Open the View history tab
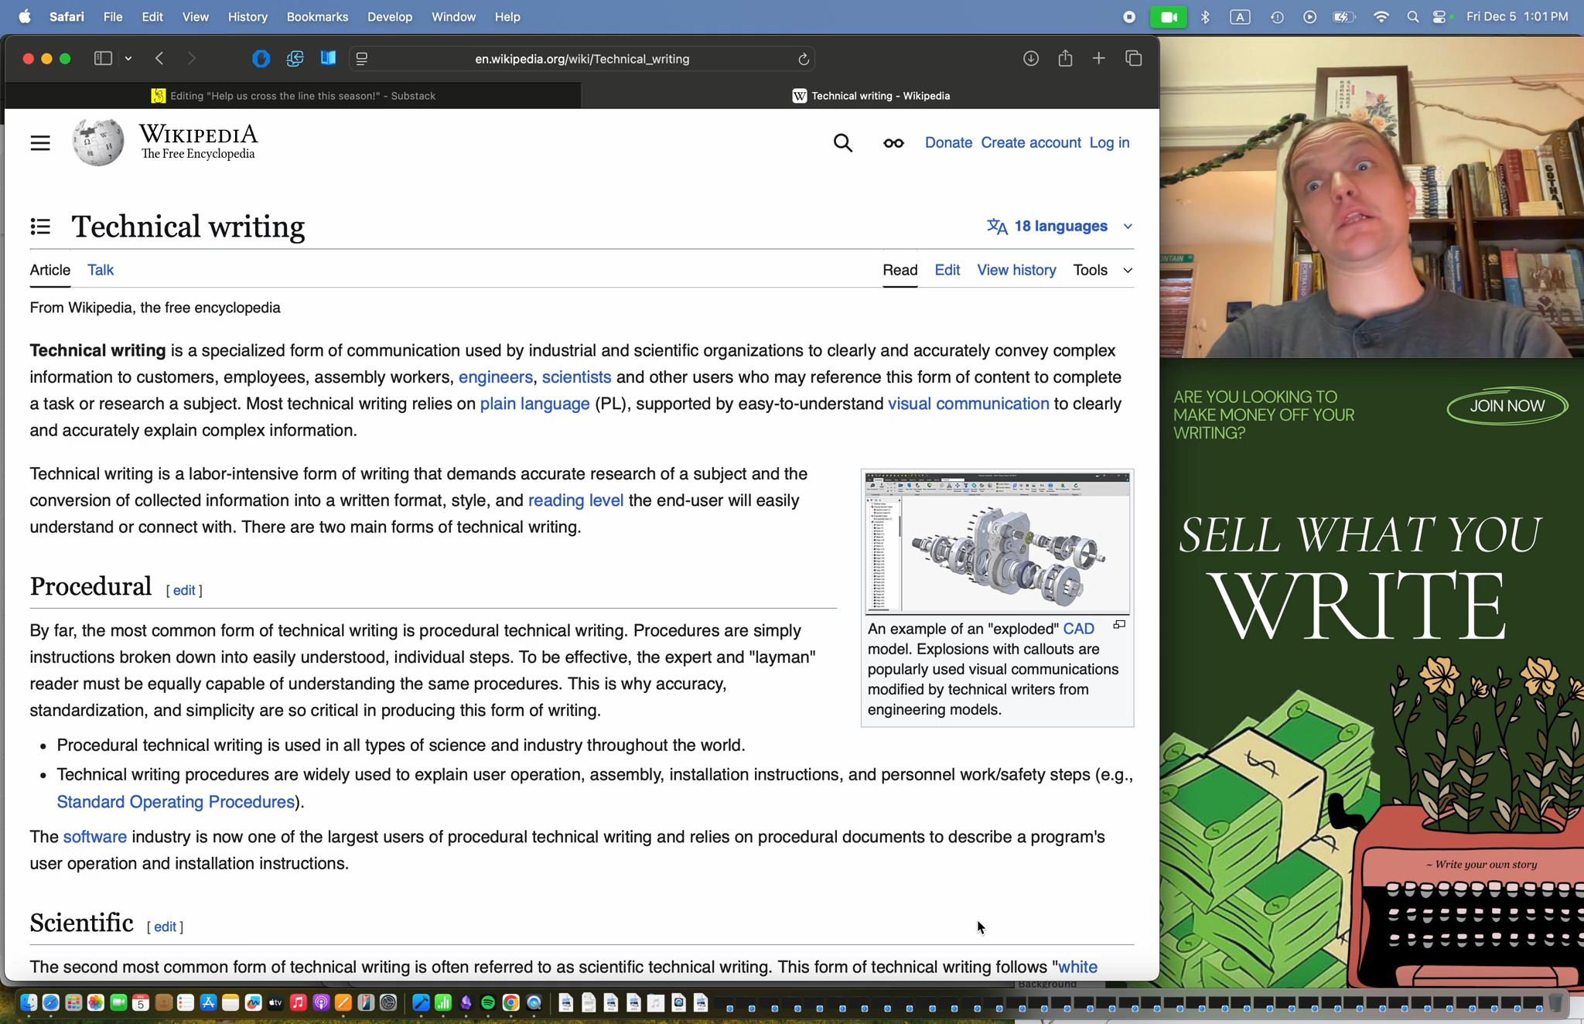Viewport: 1584px width, 1024px height. [x=1016, y=270]
